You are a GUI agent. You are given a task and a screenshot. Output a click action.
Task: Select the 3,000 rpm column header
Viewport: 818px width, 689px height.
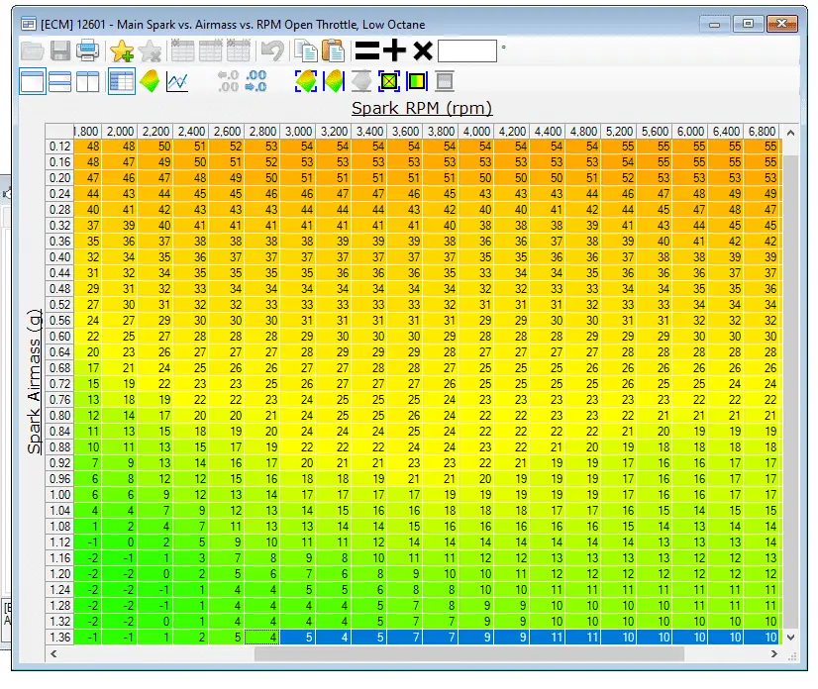coord(298,132)
